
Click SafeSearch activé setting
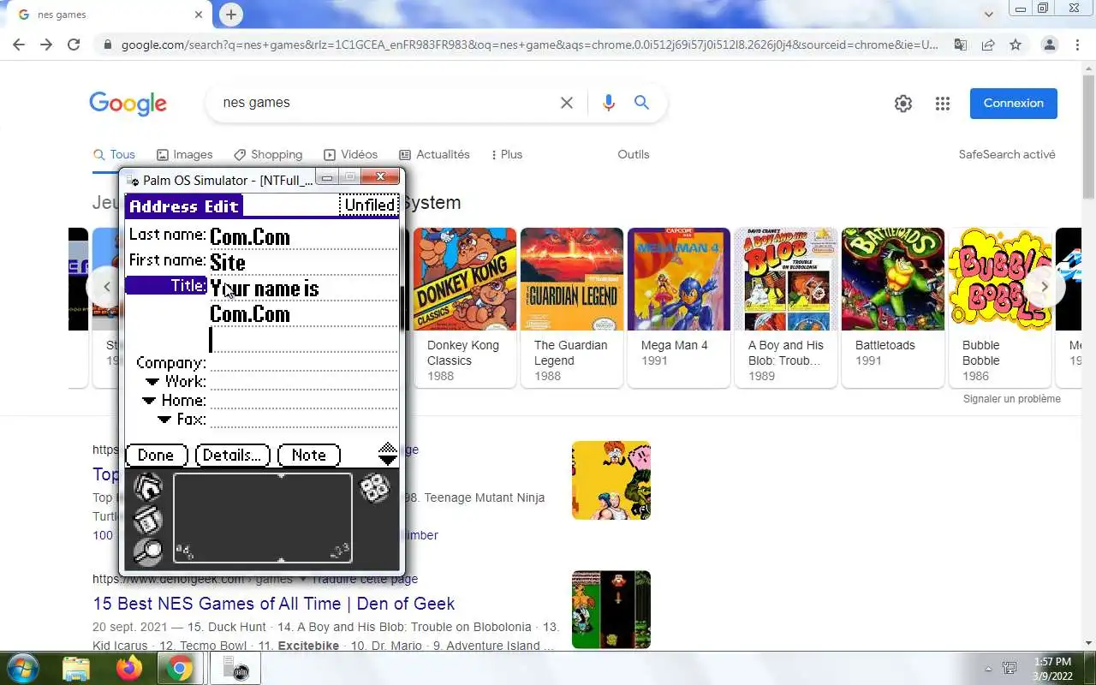1006,154
